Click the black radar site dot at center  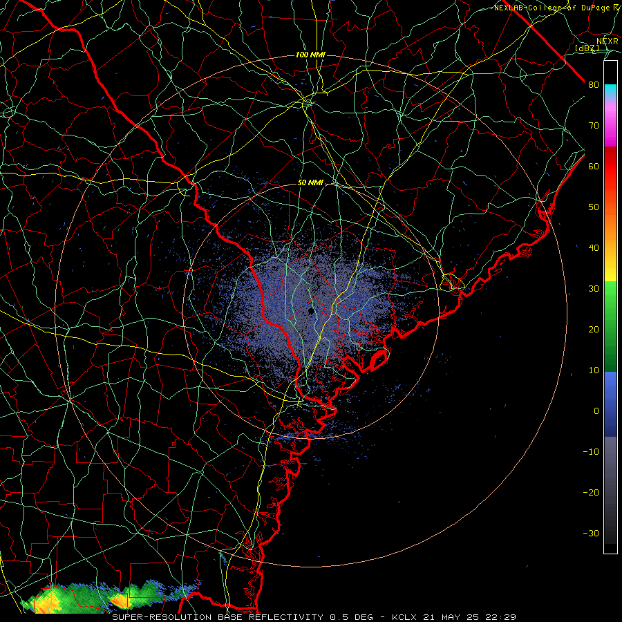(311, 312)
